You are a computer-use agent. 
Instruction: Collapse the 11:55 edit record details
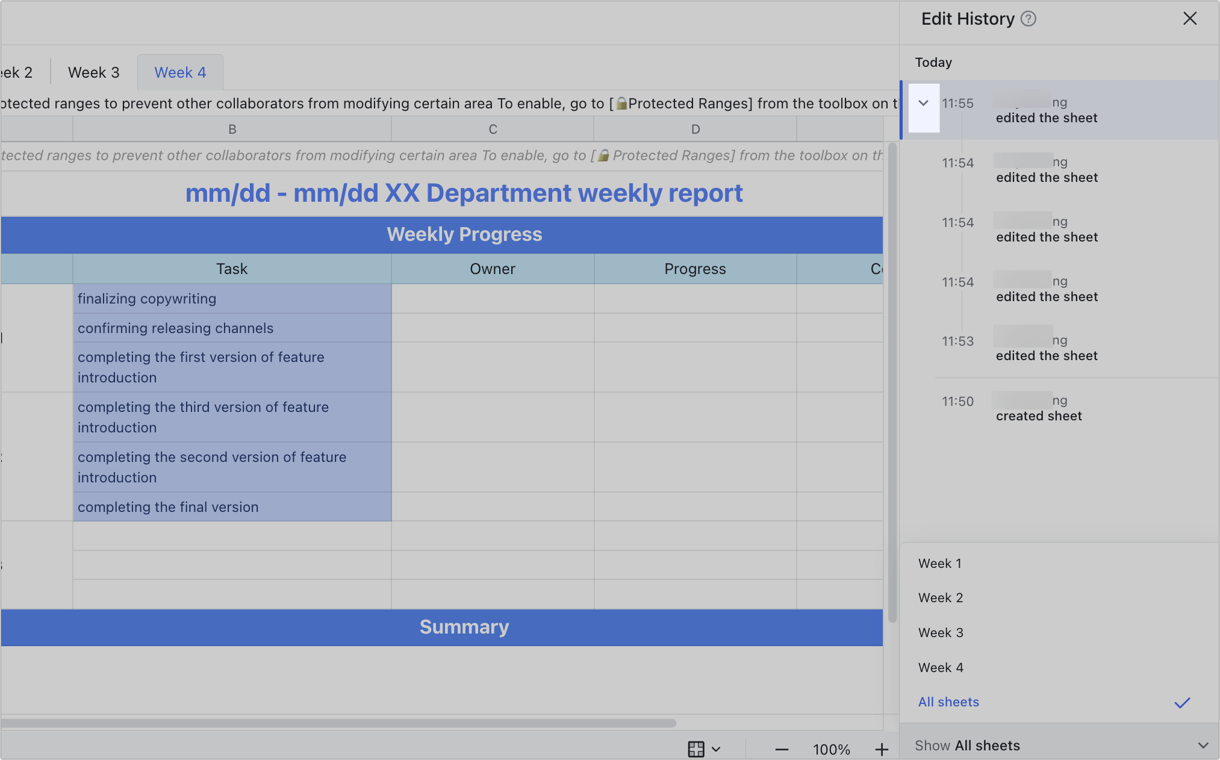point(924,103)
